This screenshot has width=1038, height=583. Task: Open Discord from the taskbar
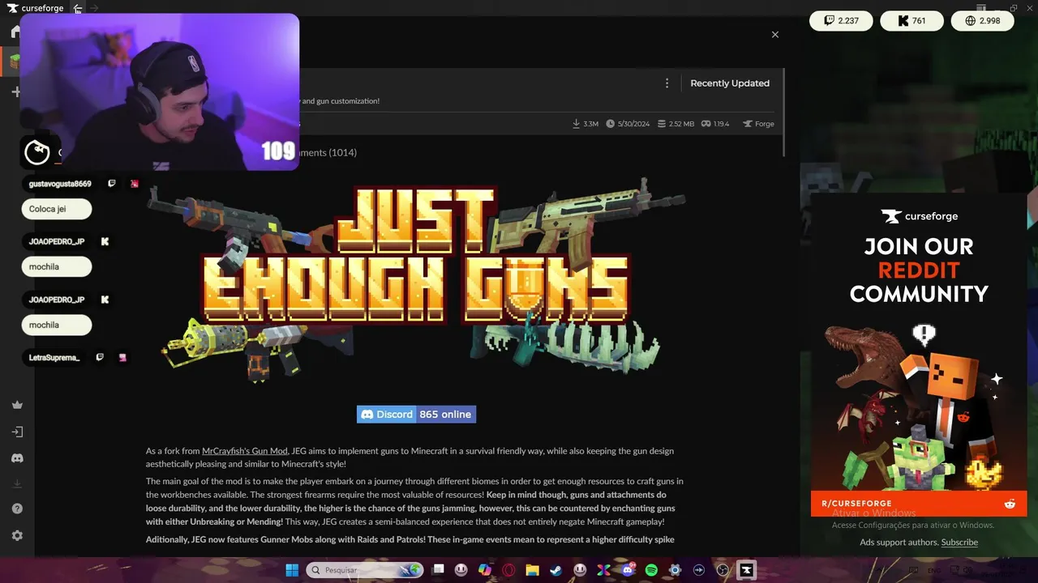628,570
